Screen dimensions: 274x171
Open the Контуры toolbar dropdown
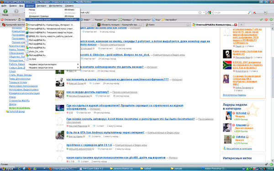(111, 20)
